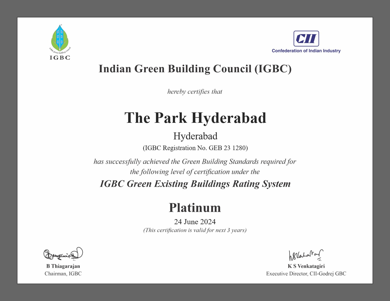390x301 pixels.
Task: Select 'IGBC Green Existing Buildings Rating System' text
Action: click(x=195, y=184)
